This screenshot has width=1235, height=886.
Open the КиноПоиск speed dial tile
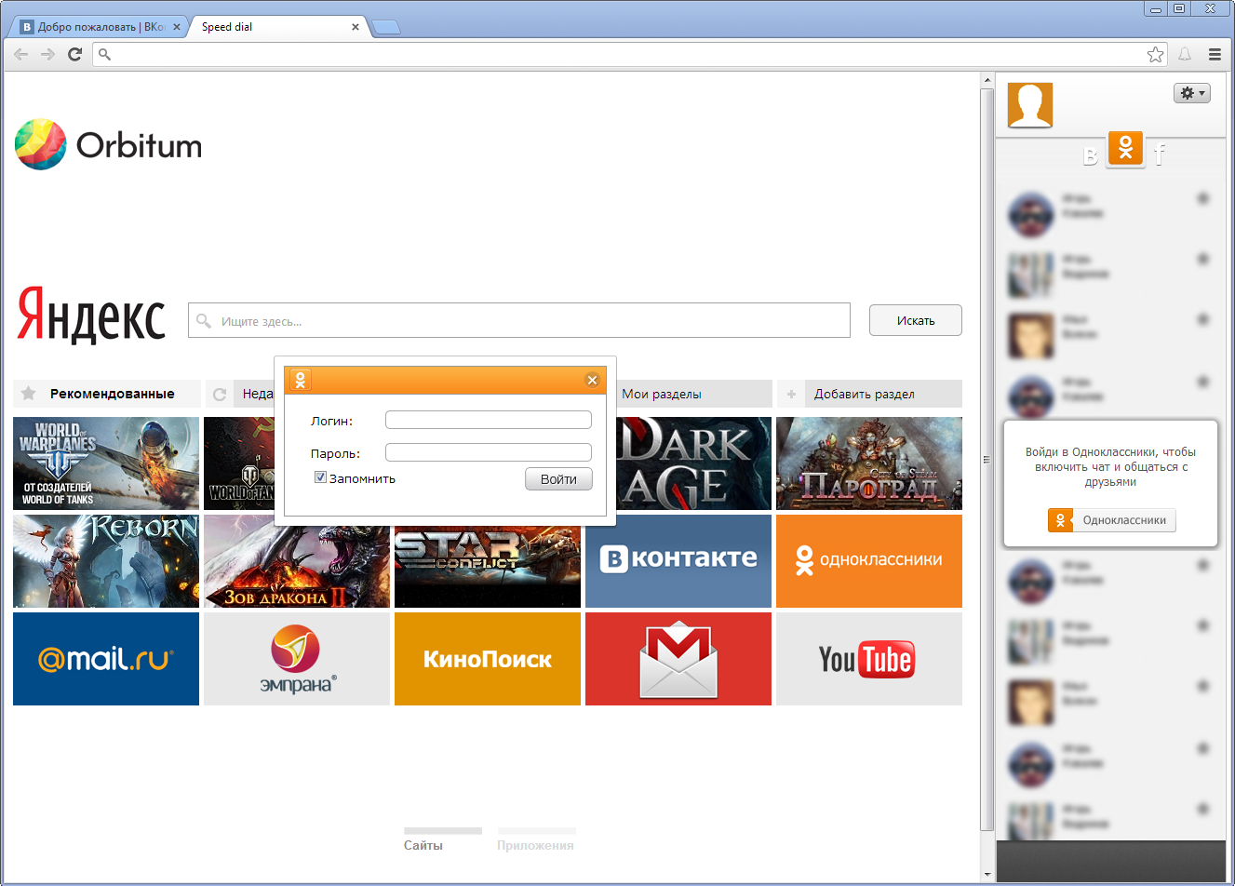(x=488, y=659)
